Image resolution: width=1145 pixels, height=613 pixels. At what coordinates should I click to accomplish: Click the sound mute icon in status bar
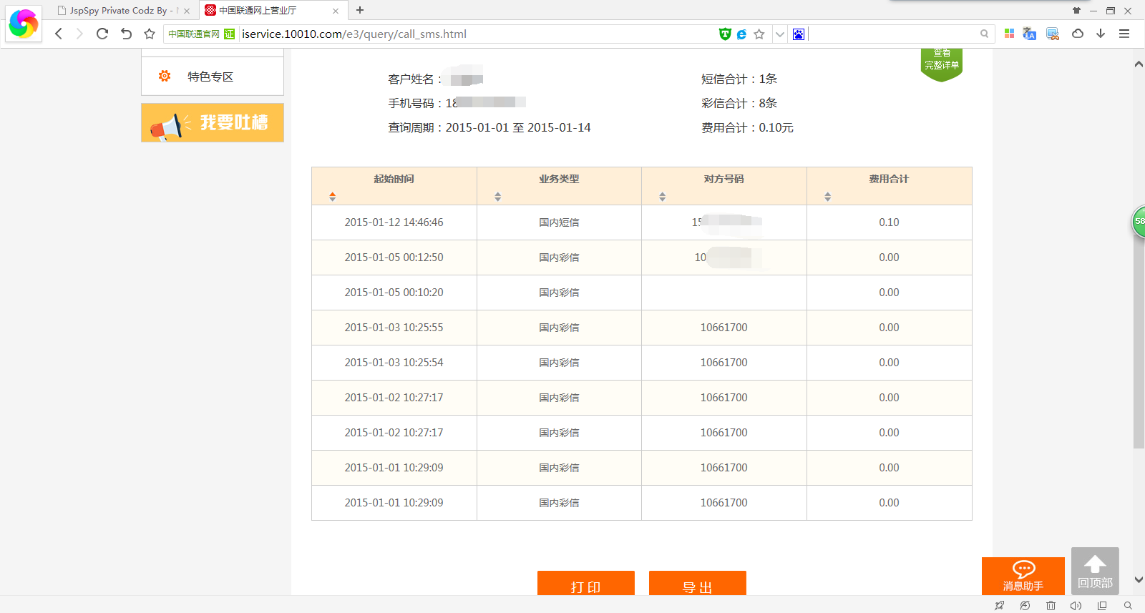tap(1076, 605)
